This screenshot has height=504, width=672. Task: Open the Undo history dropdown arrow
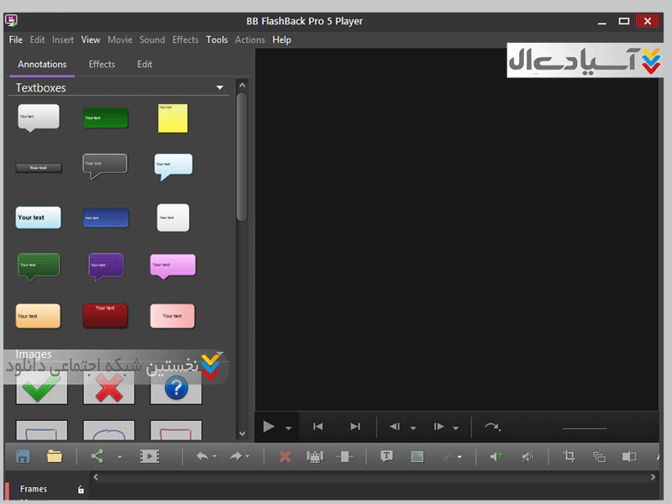215,457
